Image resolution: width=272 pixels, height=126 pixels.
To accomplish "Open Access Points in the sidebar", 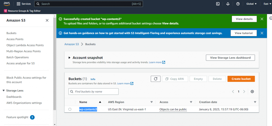I will click(x=15, y=39).
